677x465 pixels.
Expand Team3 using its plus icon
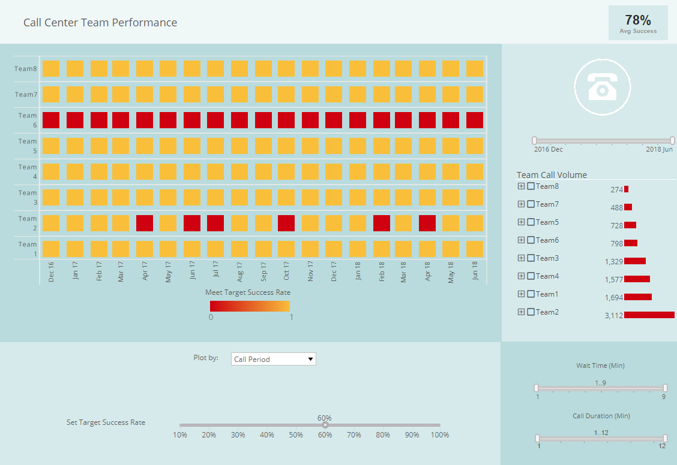point(521,258)
